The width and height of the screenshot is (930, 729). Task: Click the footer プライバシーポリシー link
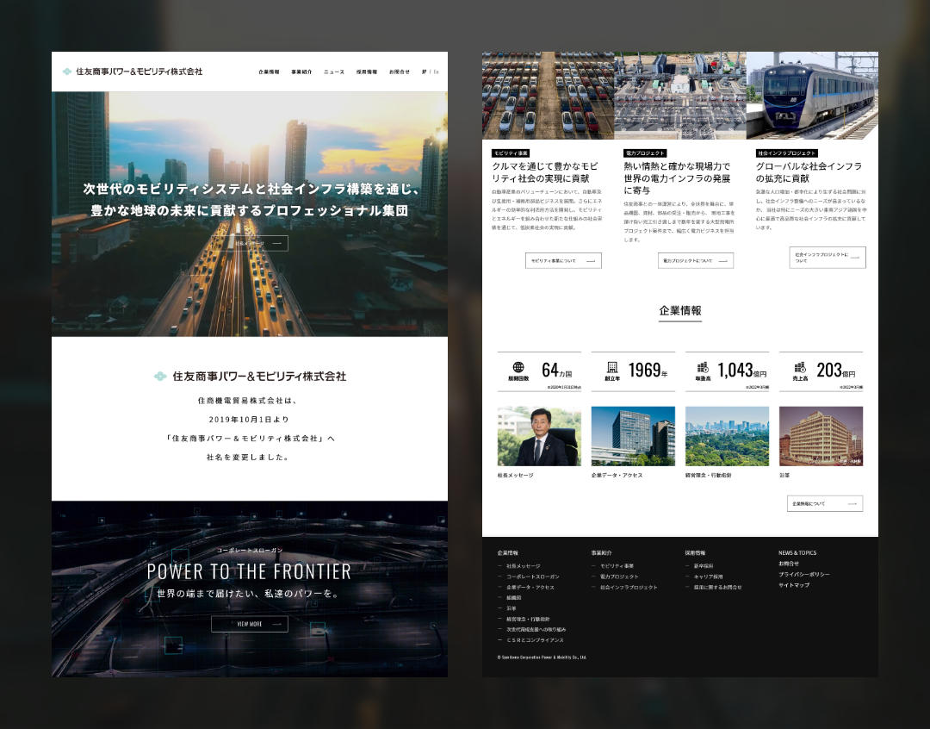point(804,575)
